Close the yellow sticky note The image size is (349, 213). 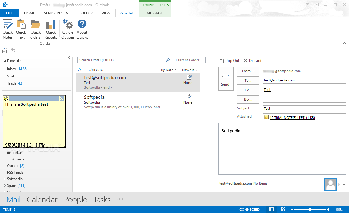pyautogui.click(x=62, y=98)
